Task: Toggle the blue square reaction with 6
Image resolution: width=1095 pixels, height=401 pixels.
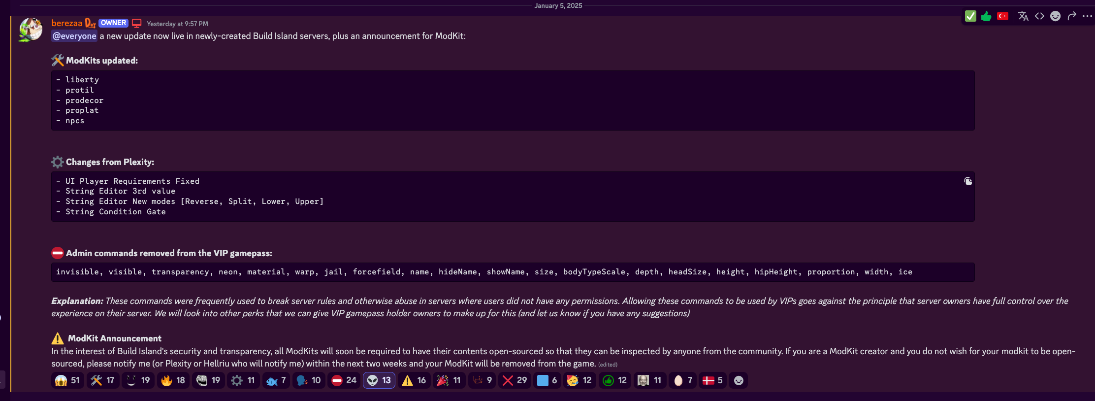Action: [x=547, y=380]
